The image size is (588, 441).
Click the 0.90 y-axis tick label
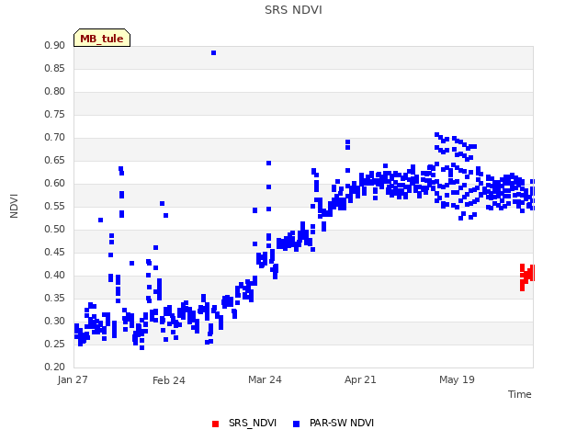(x=55, y=45)
